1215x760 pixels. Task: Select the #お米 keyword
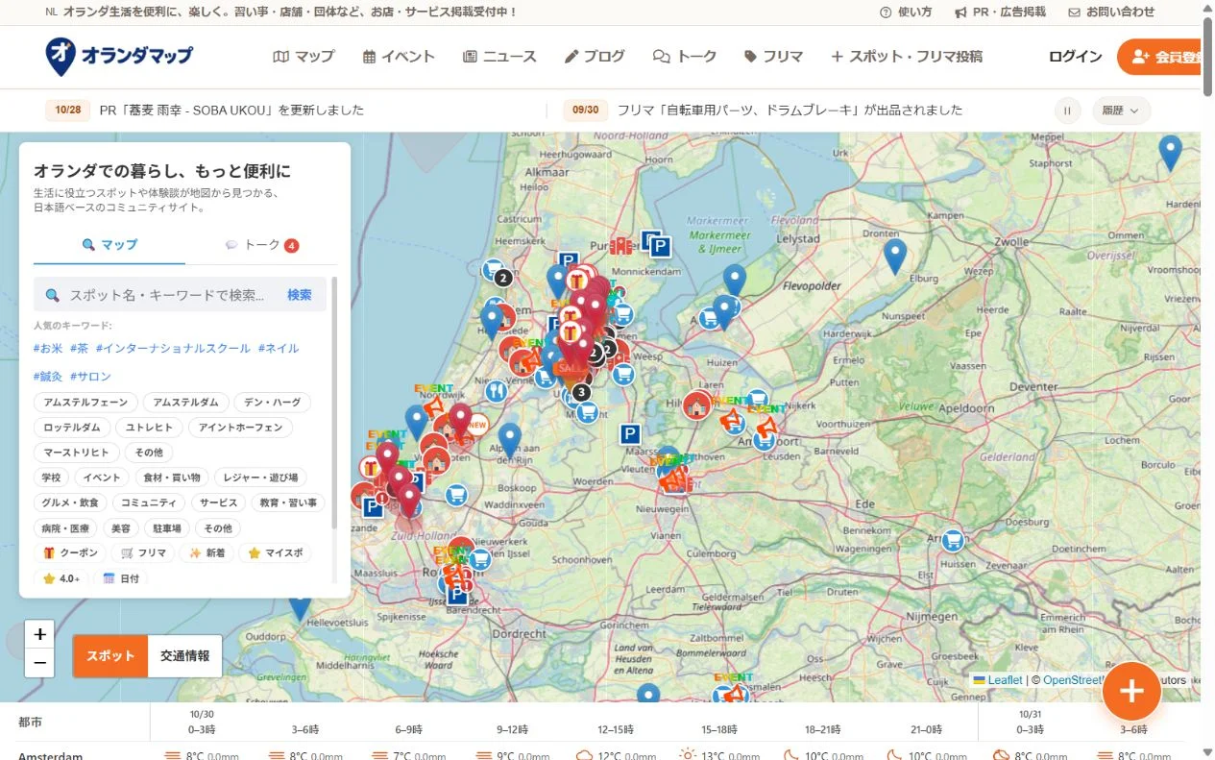pyautogui.click(x=48, y=348)
